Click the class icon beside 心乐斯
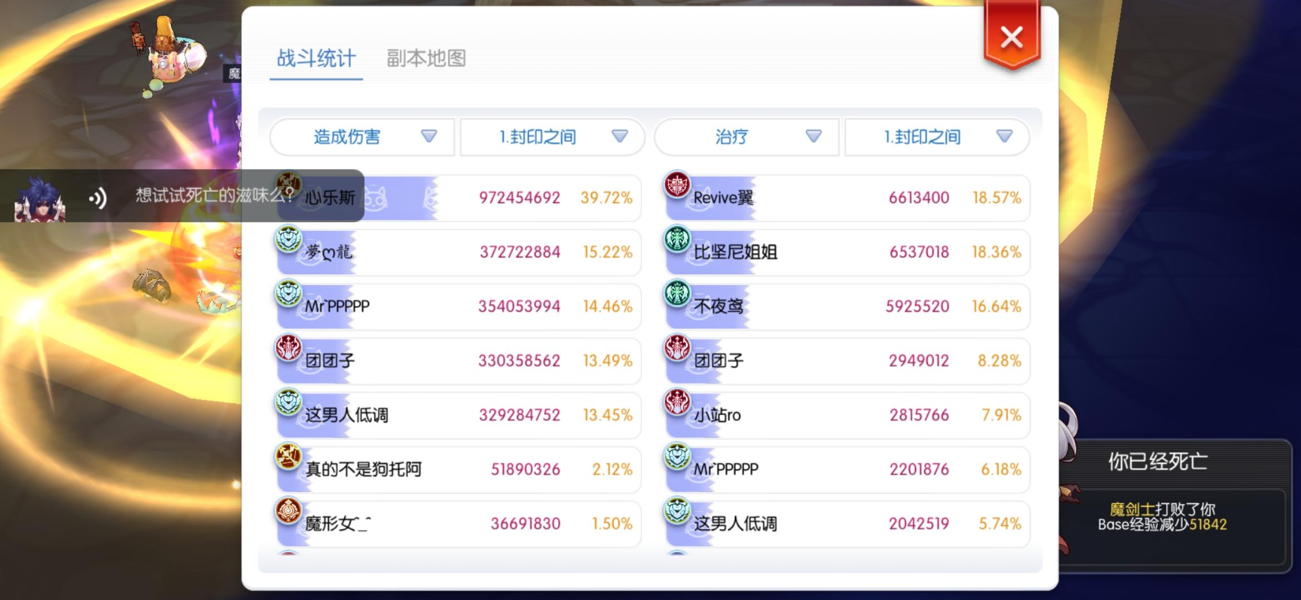The height and width of the screenshot is (600, 1301). pos(289,184)
